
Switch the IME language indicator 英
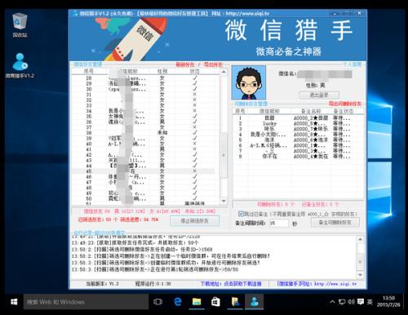tap(370, 302)
